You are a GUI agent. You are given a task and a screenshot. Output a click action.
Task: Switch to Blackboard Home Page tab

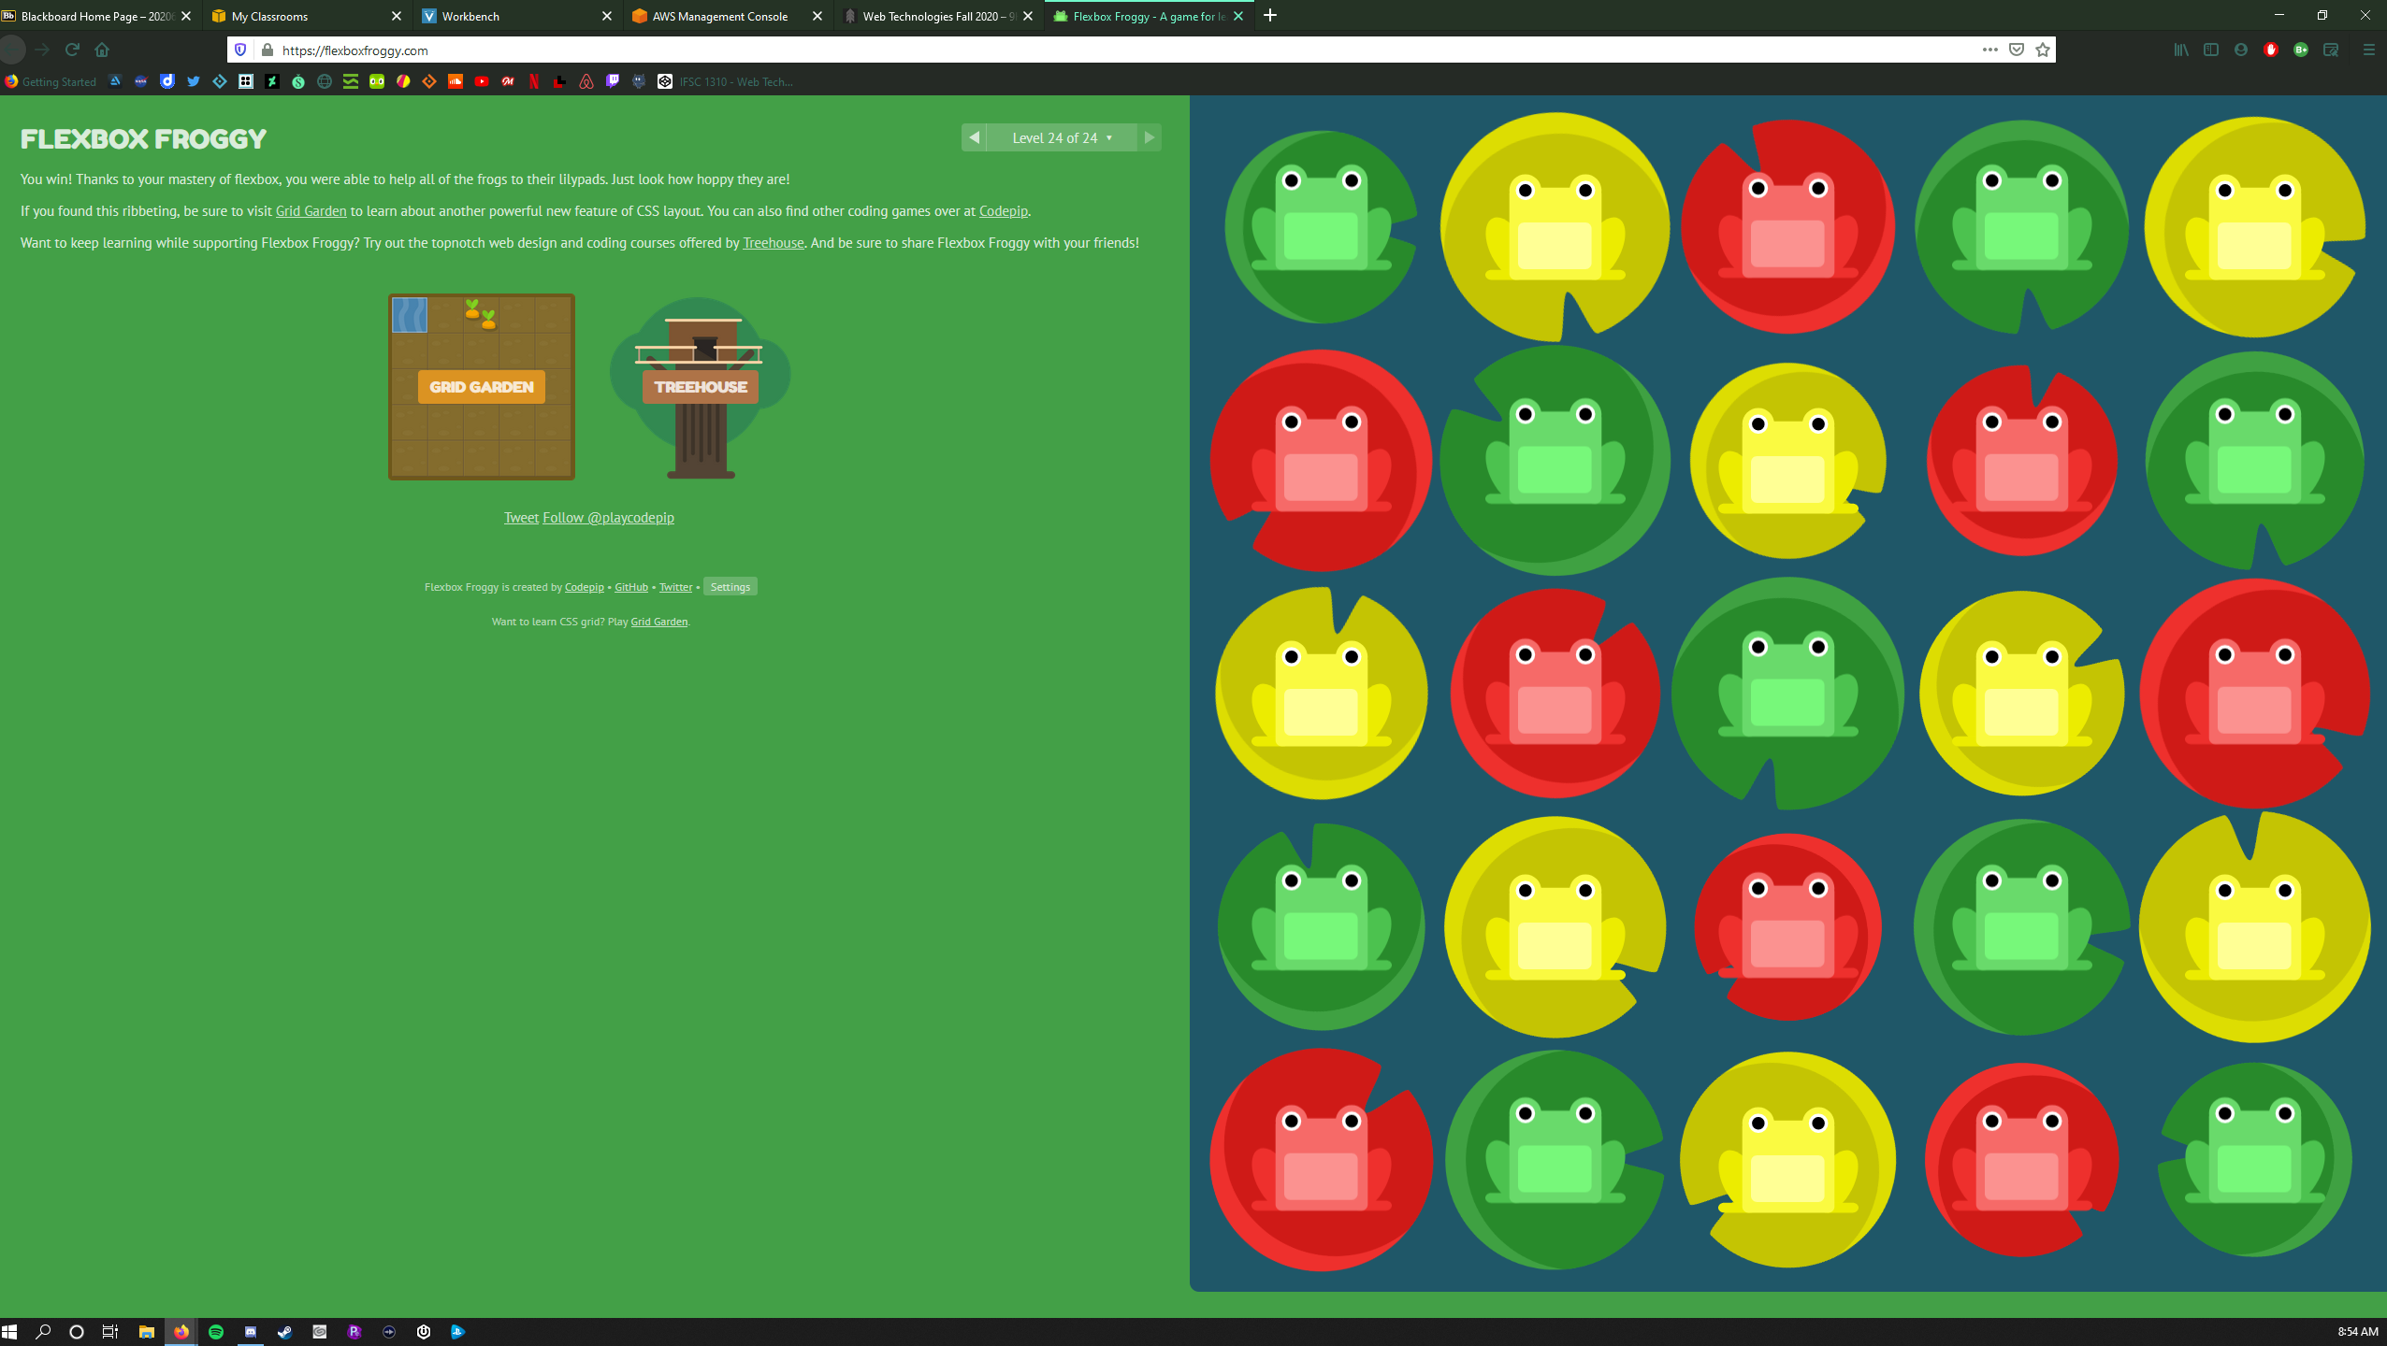[97, 16]
